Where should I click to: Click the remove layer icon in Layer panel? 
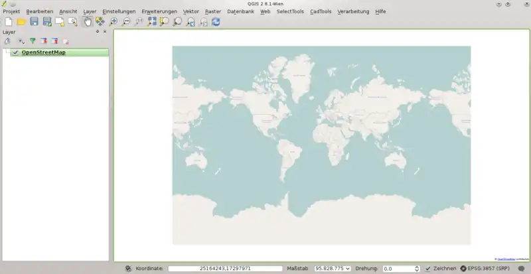pos(66,41)
